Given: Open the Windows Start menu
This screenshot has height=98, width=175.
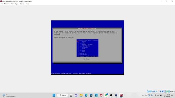Looking at the screenshot, I should (54, 95).
